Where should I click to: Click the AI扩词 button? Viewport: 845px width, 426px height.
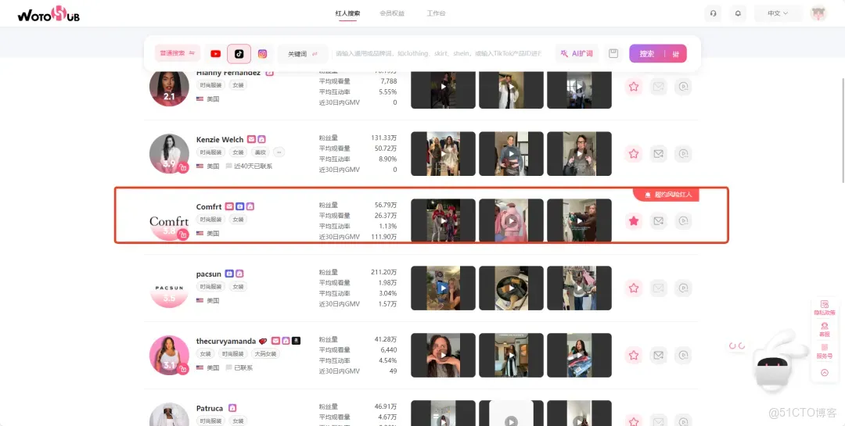[x=577, y=54]
